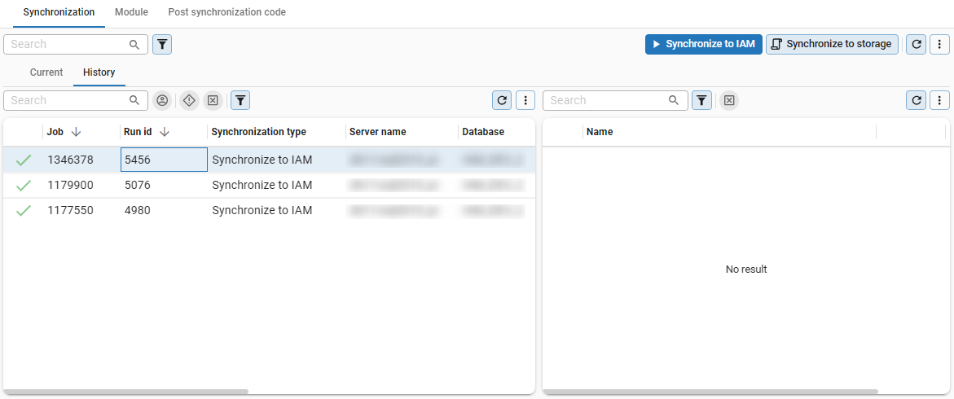
Task: Click the Synchronize to storage button
Action: point(832,44)
